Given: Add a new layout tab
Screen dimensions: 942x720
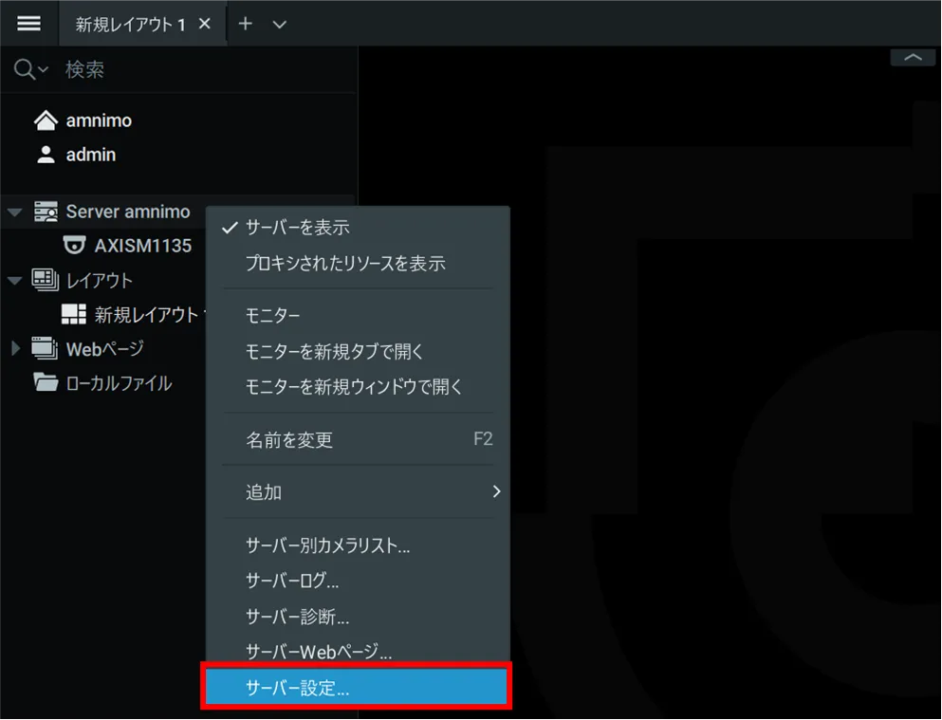Looking at the screenshot, I should click(245, 24).
